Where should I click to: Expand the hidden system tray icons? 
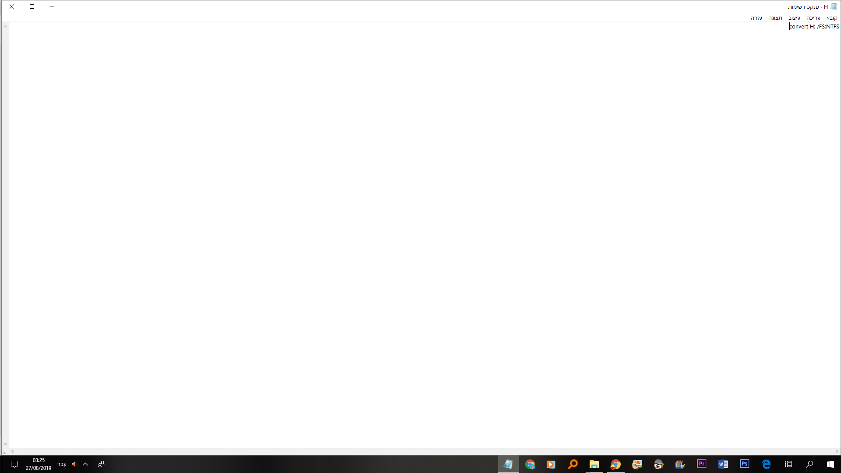coord(85,464)
